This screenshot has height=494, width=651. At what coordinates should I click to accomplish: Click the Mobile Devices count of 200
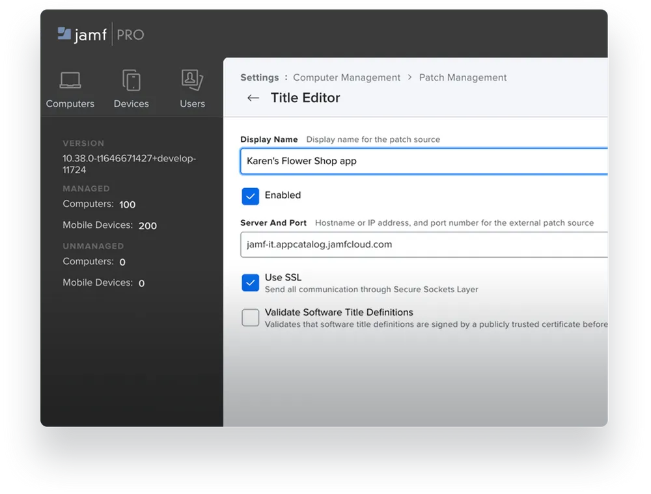[147, 225]
